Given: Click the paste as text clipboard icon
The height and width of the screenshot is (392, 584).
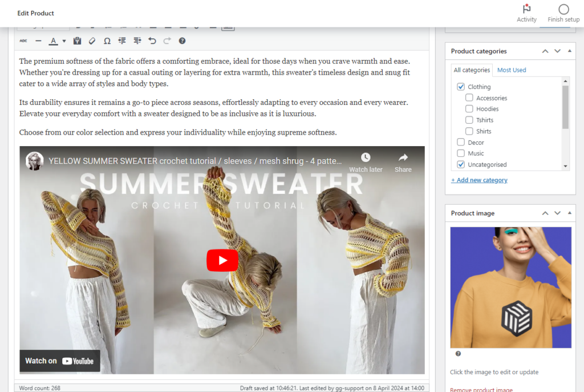Looking at the screenshot, I should pos(78,41).
